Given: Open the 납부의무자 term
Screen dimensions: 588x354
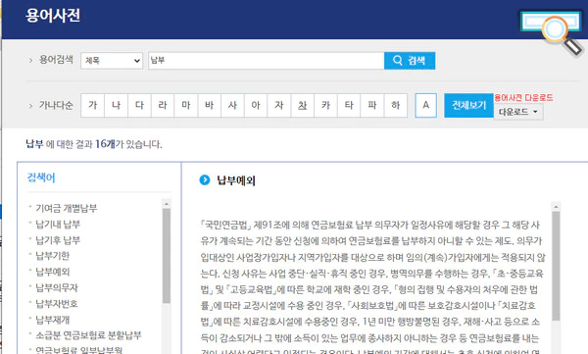Looking at the screenshot, I should tap(57, 287).
